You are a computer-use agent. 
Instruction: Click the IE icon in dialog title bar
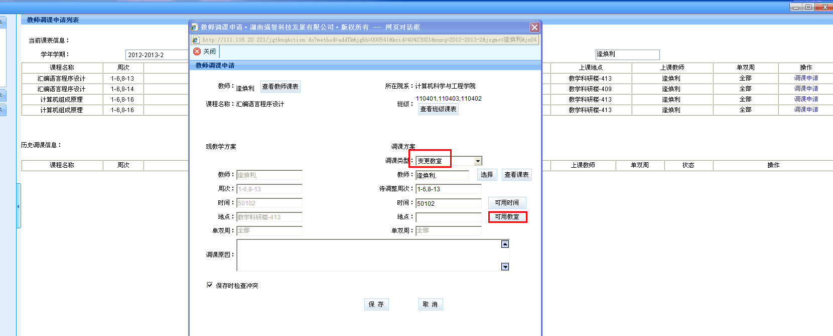195,27
